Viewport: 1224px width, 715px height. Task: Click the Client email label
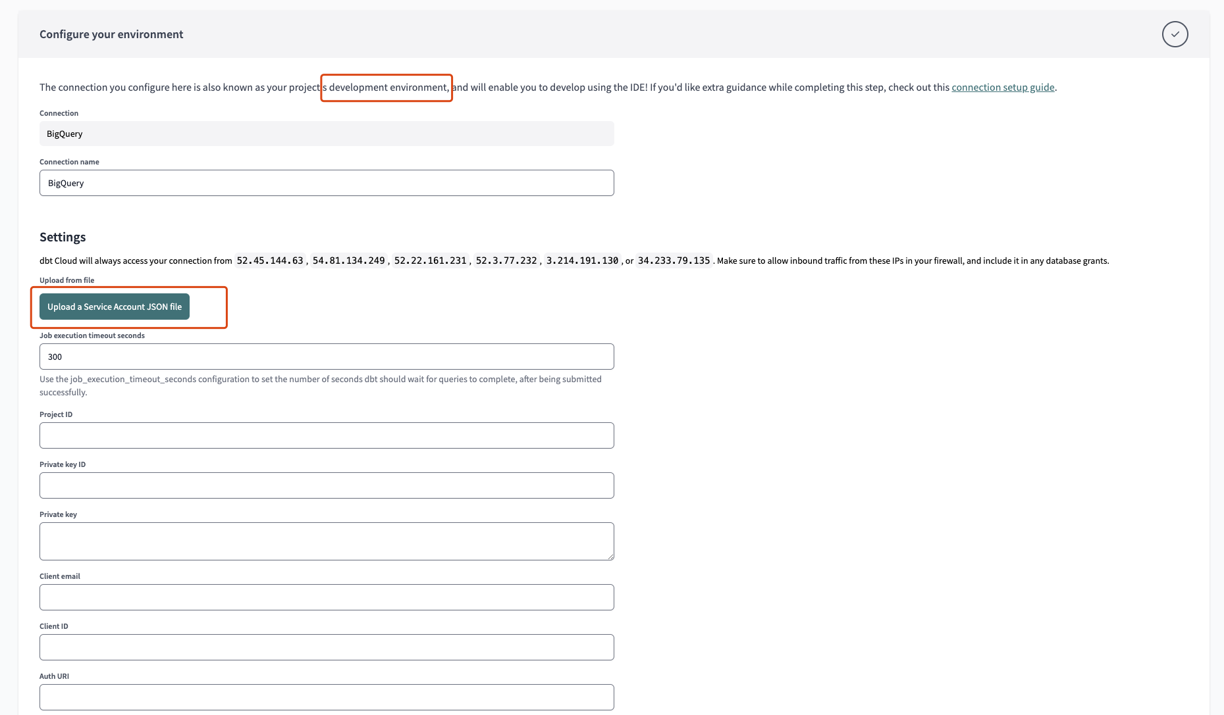60,576
